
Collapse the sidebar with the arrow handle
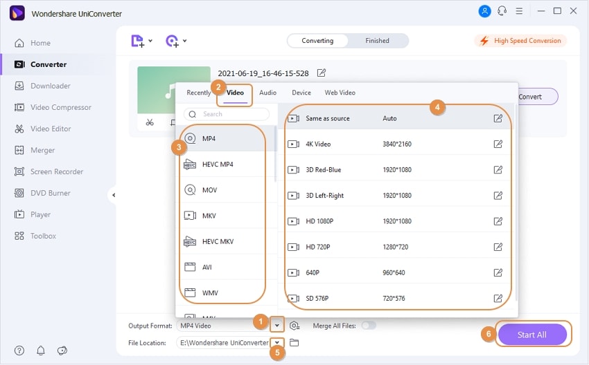pyautogui.click(x=113, y=195)
